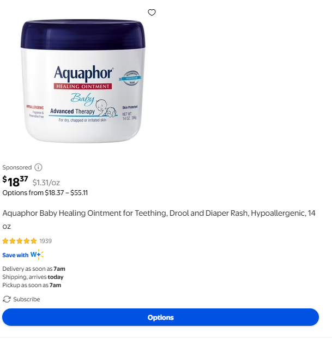
Task: Click the $1.31/oz unit price
Action: click(46, 183)
